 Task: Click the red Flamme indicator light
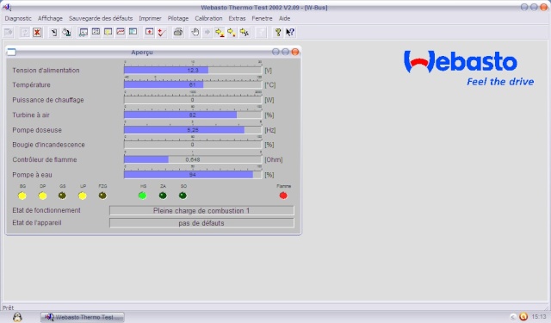coord(283,196)
